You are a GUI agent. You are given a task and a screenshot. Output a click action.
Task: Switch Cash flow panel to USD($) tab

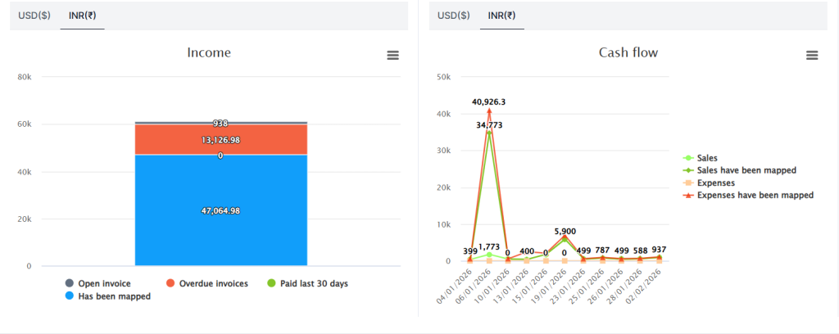pos(454,16)
